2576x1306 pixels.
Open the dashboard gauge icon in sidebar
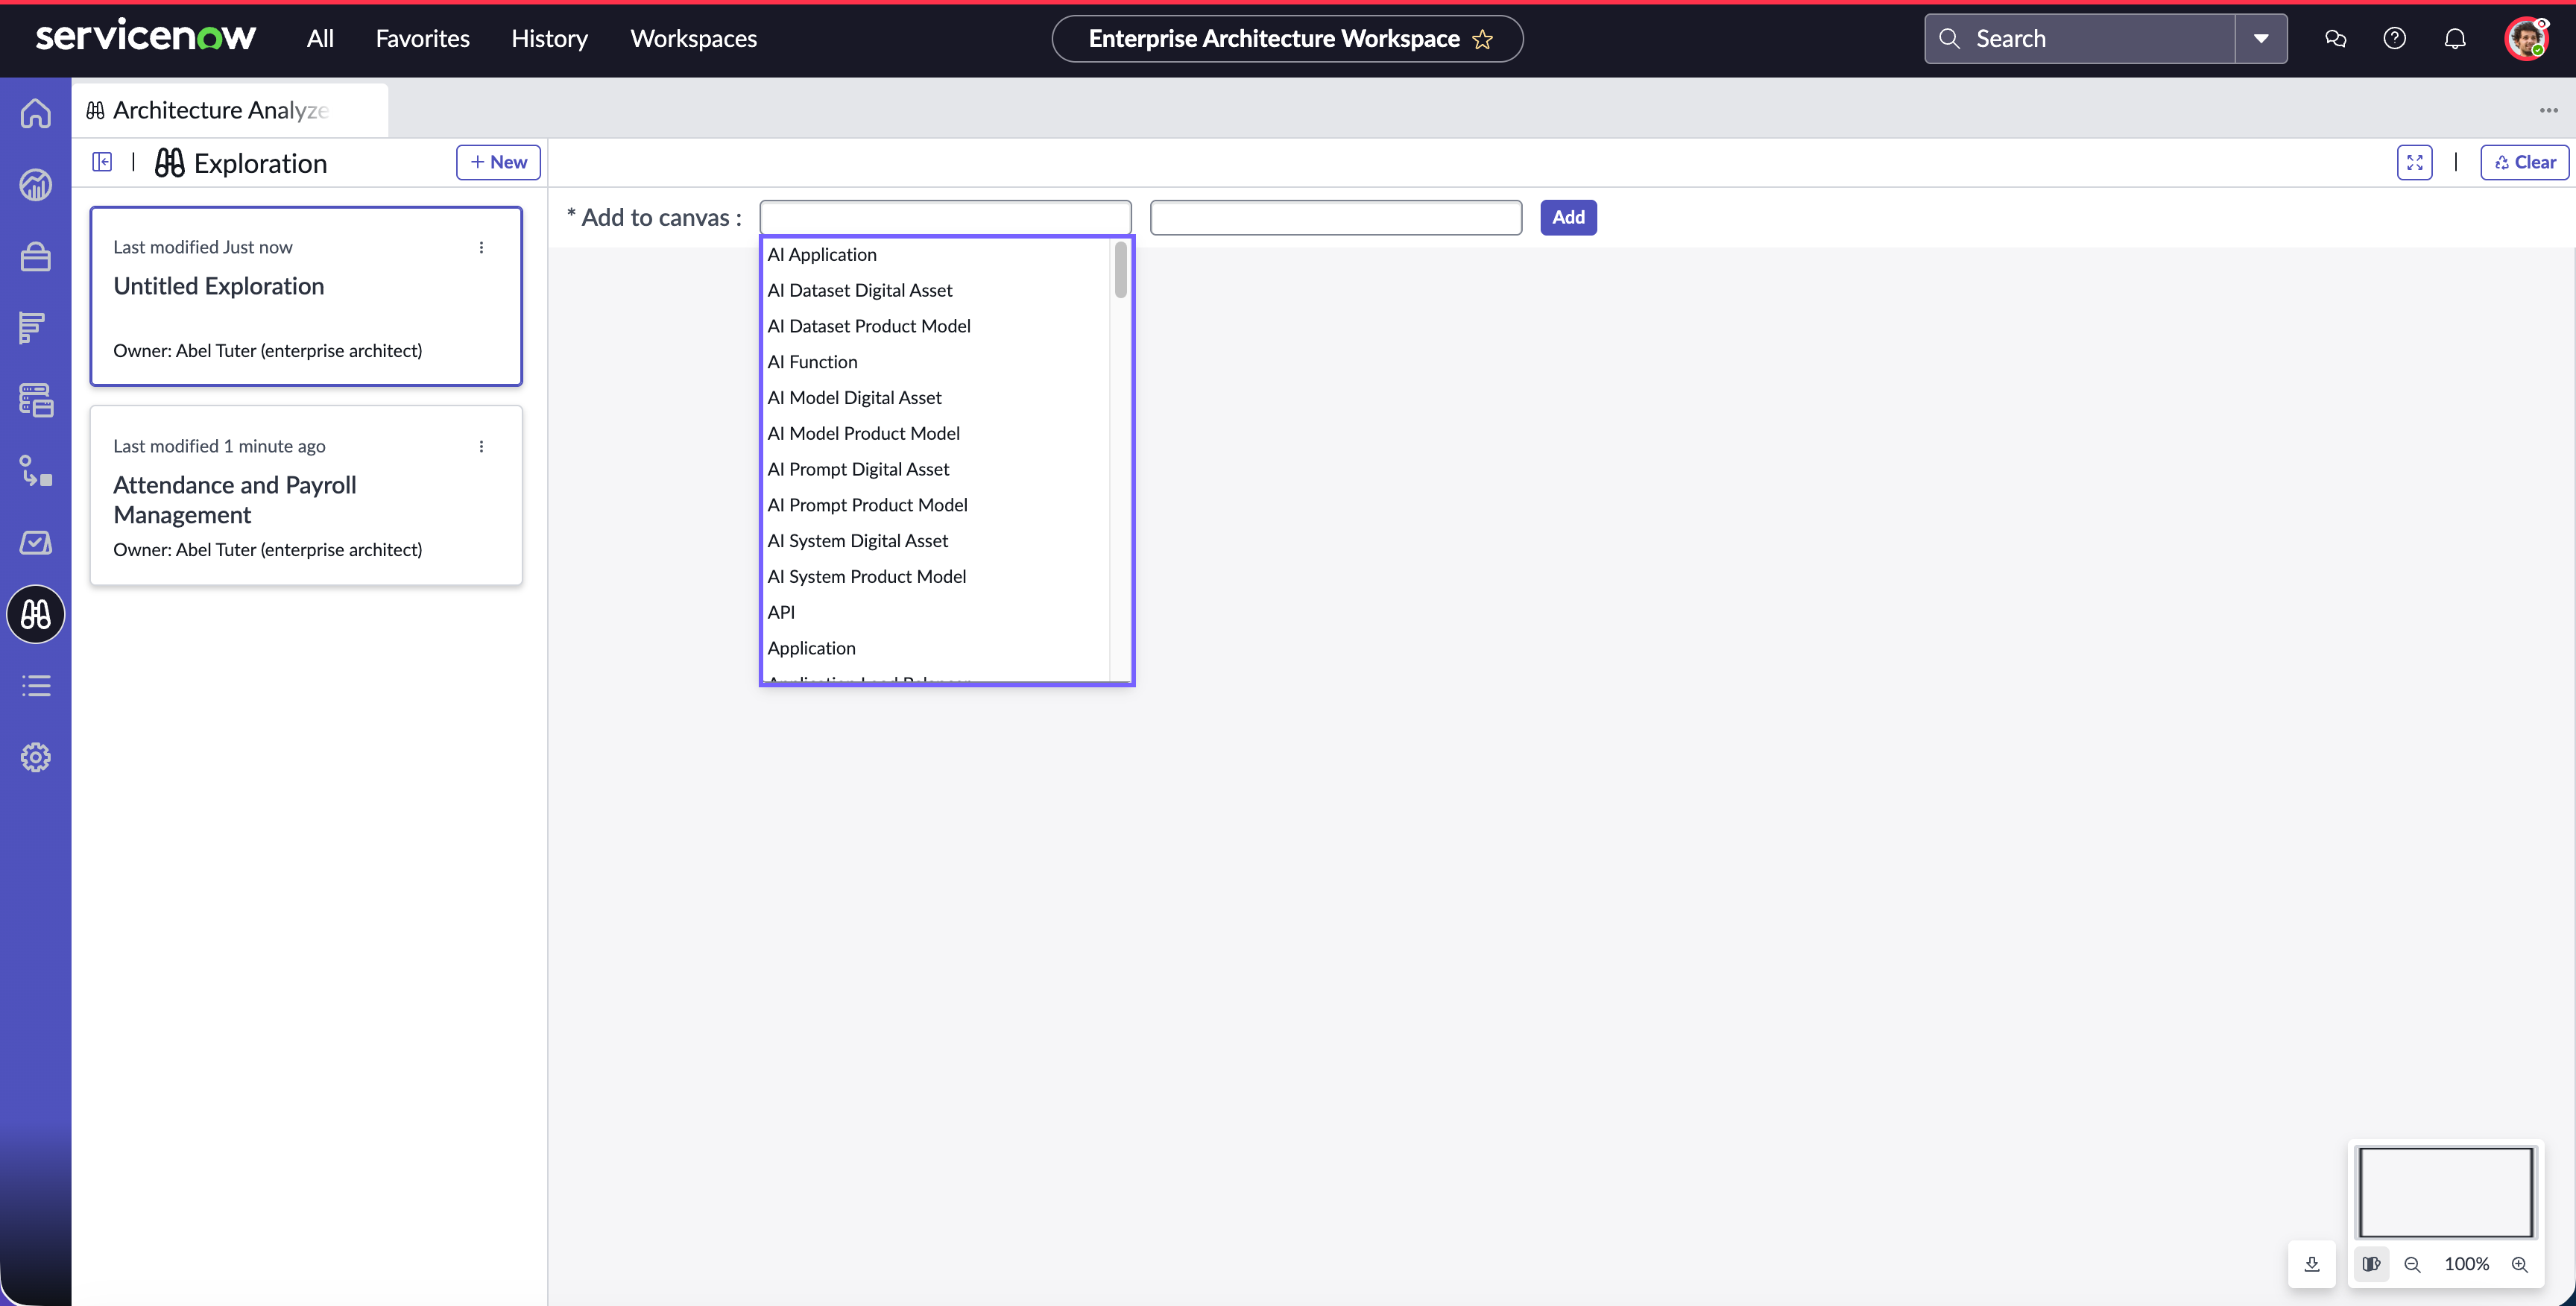(x=36, y=185)
